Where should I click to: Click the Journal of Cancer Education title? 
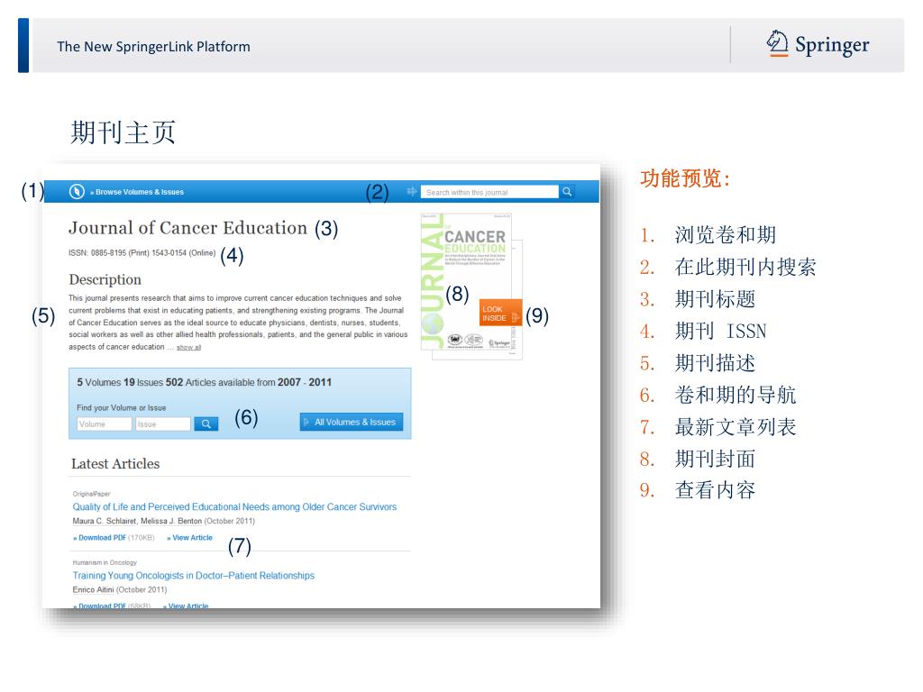[x=187, y=228]
